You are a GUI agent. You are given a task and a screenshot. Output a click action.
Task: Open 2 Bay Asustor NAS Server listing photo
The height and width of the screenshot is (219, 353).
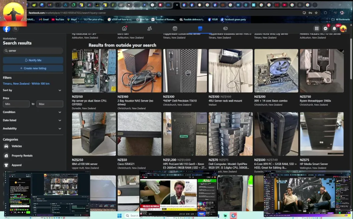pyautogui.click(x=139, y=71)
